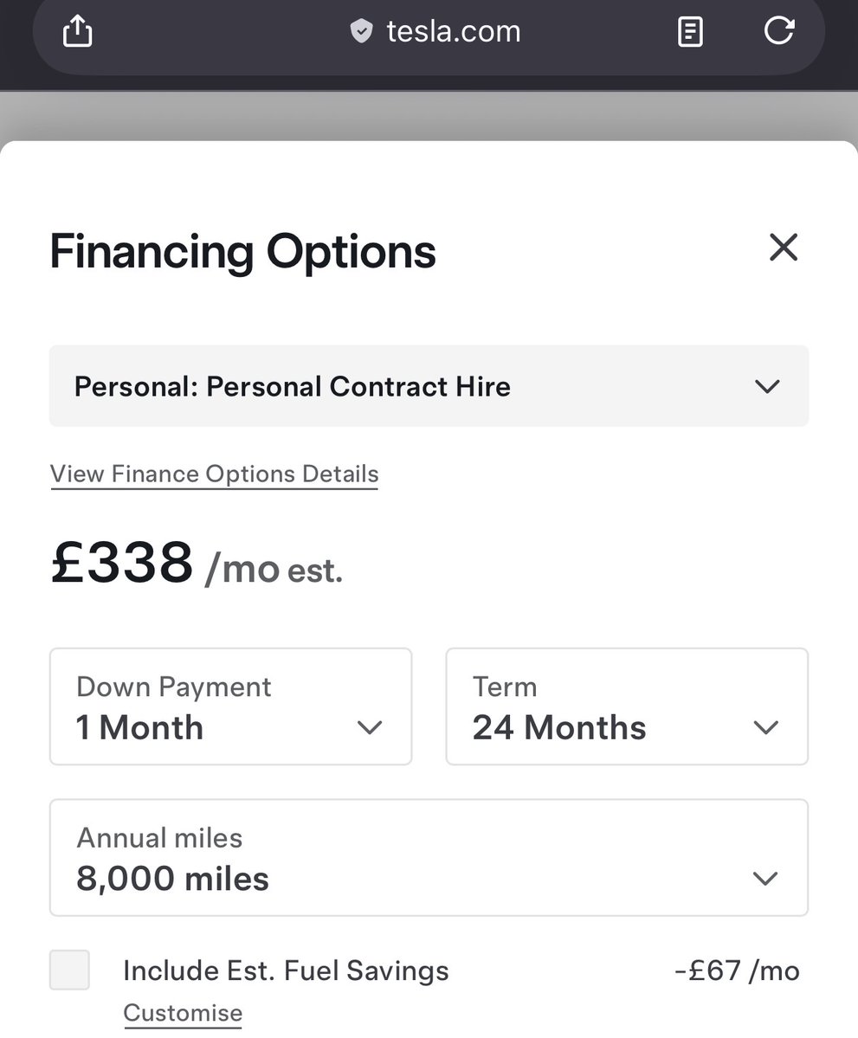The image size is (858, 1038).
Task: Tap the dimmed backdrop above the panel
Action: [429, 115]
